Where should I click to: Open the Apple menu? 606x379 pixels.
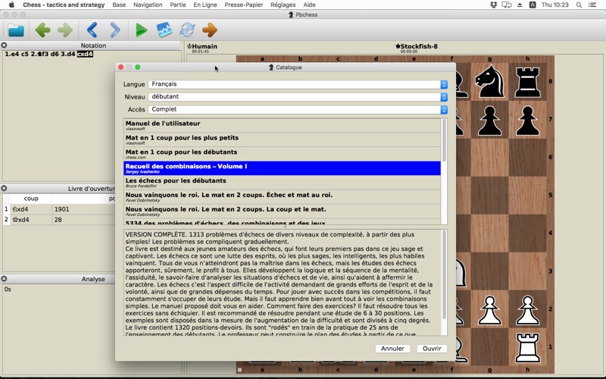[x=11, y=5]
